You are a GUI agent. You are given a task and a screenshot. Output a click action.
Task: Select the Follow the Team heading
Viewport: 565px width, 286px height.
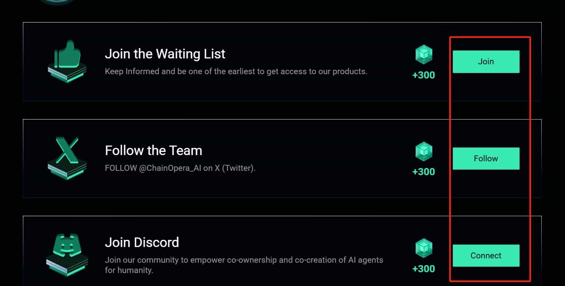click(x=153, y=150)
